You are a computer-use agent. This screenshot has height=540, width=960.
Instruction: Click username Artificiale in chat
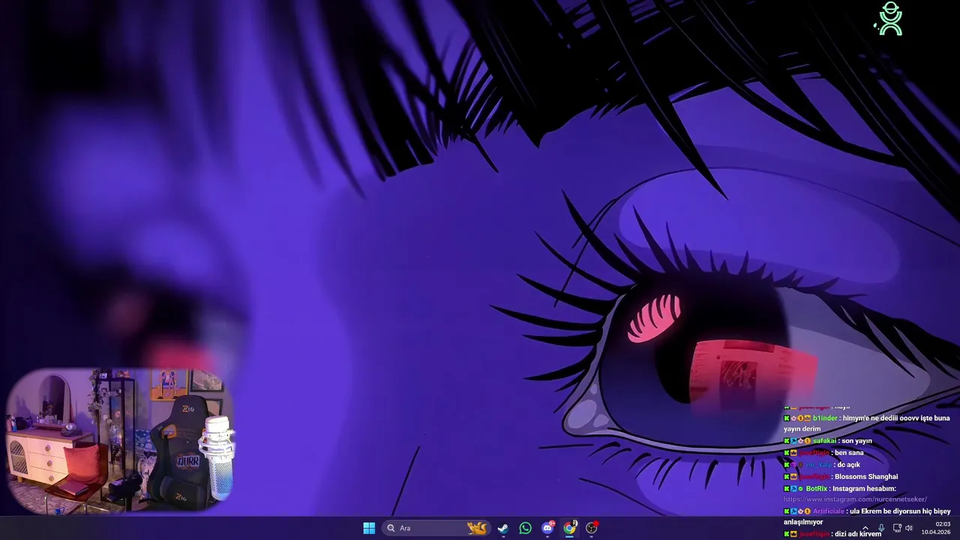pyautogui.click(x=829, y=511)
